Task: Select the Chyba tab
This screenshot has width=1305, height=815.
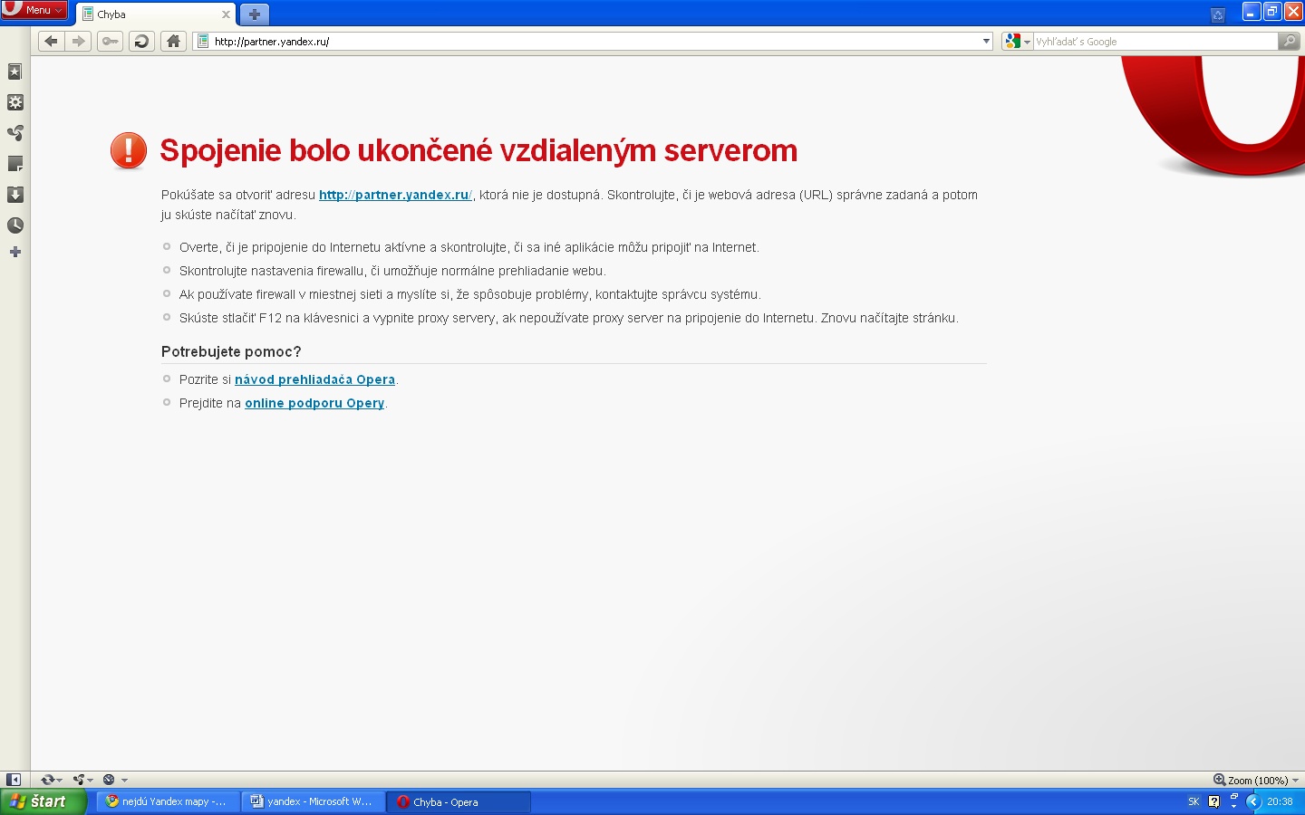Action: (157, 14)
